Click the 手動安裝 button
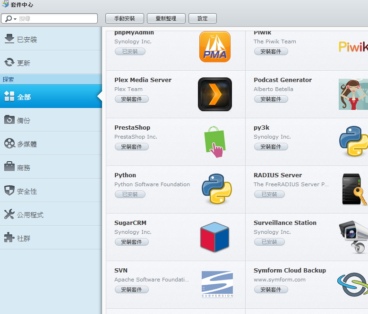The image size is (368, 314). click(x=125, y=18)
